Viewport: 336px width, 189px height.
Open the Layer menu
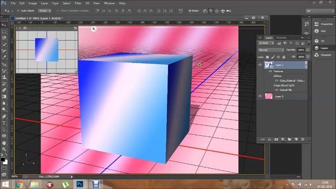(x=44, y=3)
